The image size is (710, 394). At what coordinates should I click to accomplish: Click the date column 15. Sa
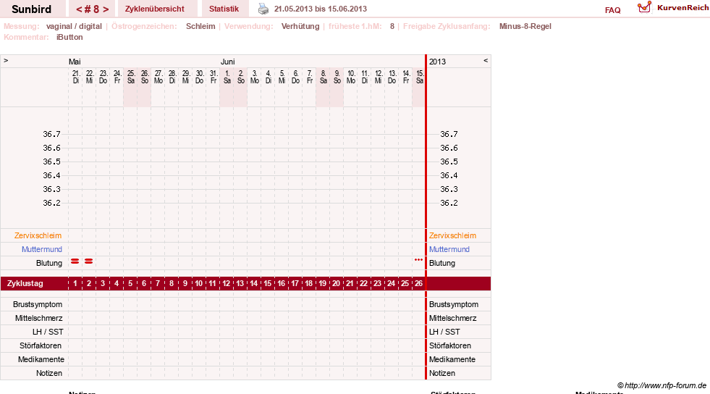pyautogui.click(x=420, y=77)
